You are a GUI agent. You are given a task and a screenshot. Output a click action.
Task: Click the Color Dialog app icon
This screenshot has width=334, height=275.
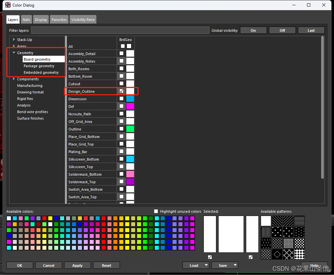pyautogui.click(x=8, y=5)
